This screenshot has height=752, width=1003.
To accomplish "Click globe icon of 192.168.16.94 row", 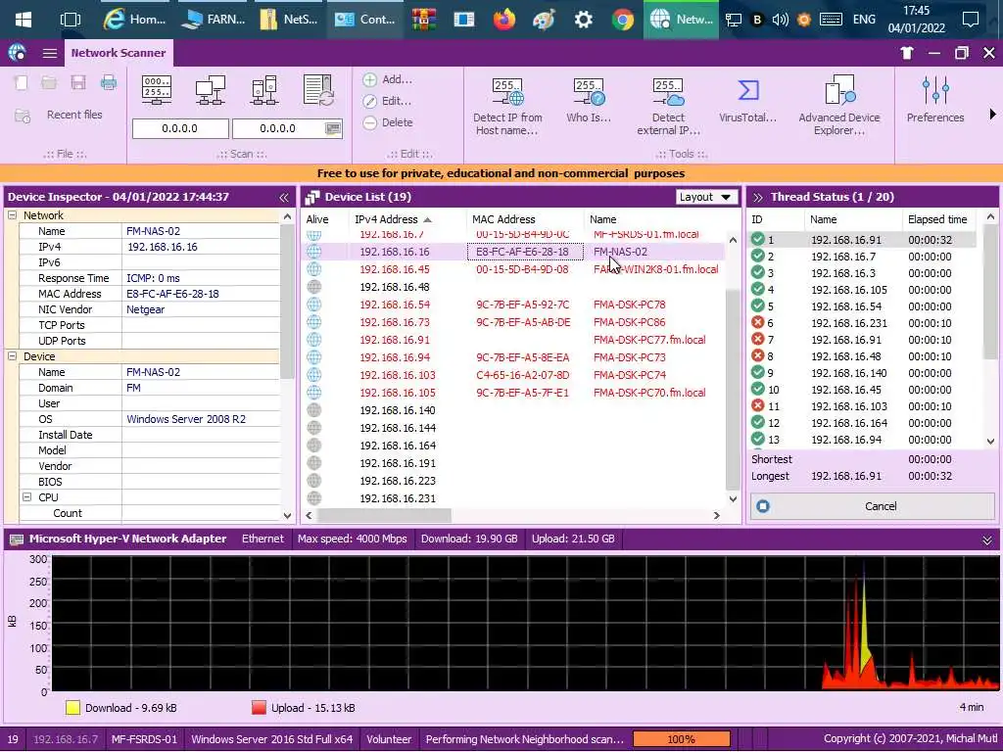I will tap(314, 357).
